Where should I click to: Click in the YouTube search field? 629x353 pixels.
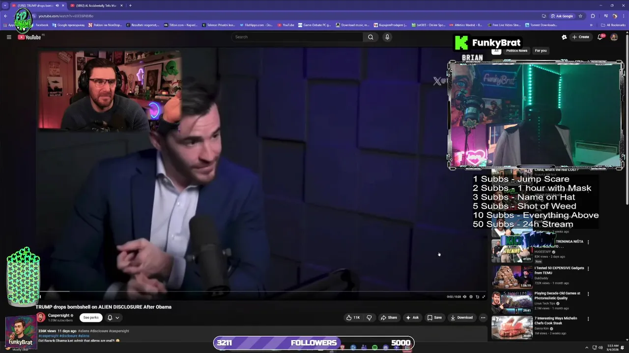pyautogui.click(x=297, y=37)
